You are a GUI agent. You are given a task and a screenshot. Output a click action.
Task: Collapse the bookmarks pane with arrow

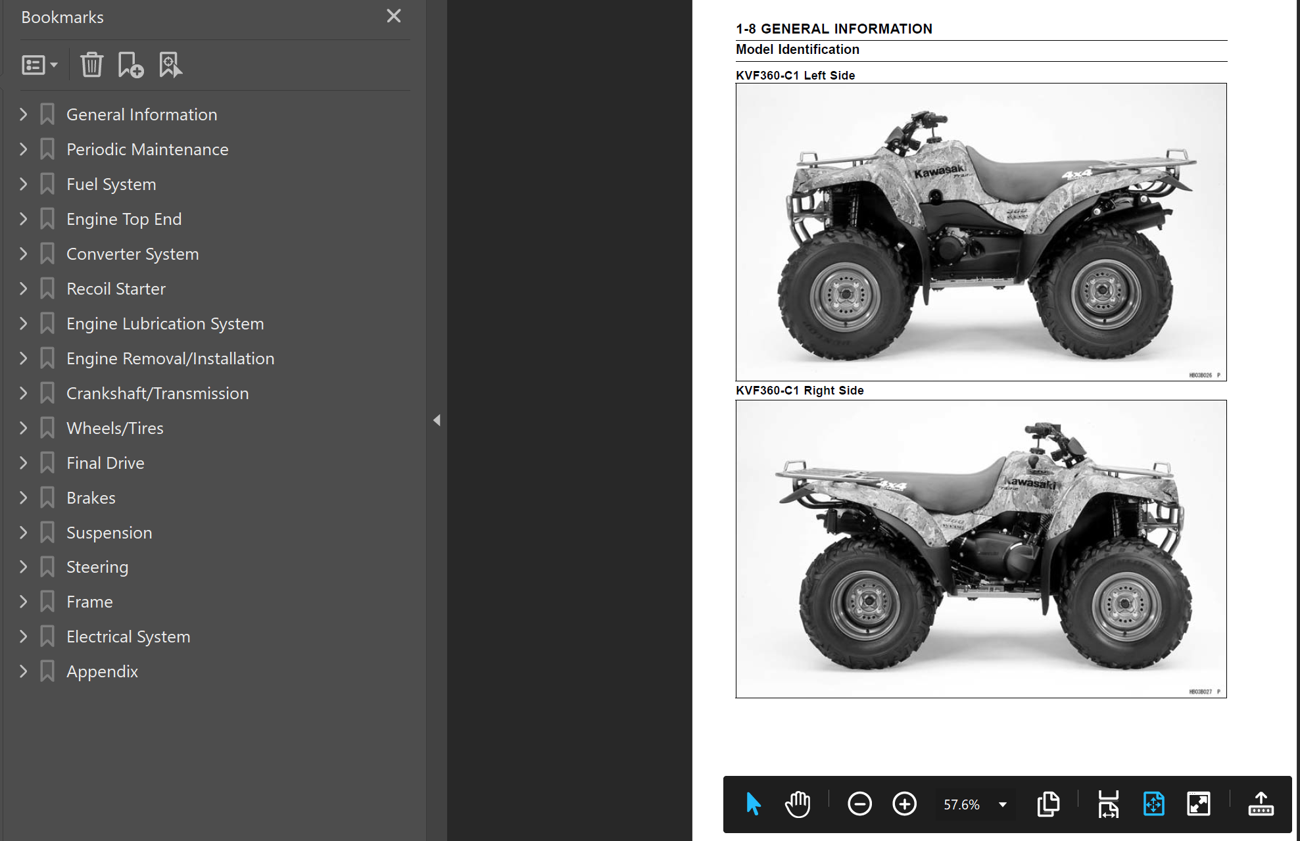click(x=437, y=420)
